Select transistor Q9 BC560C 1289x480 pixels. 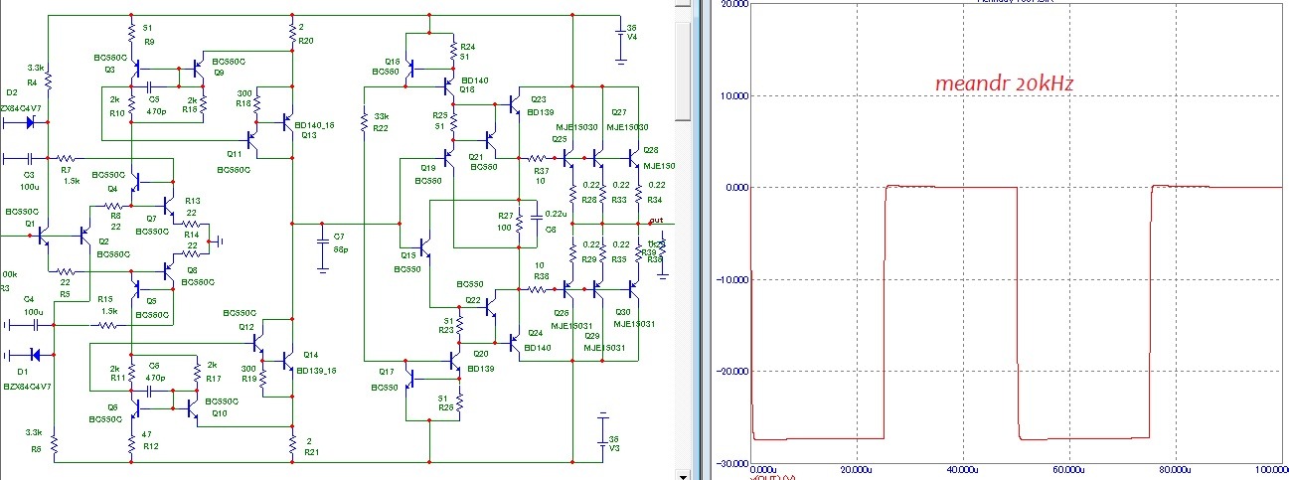(199, 69)
